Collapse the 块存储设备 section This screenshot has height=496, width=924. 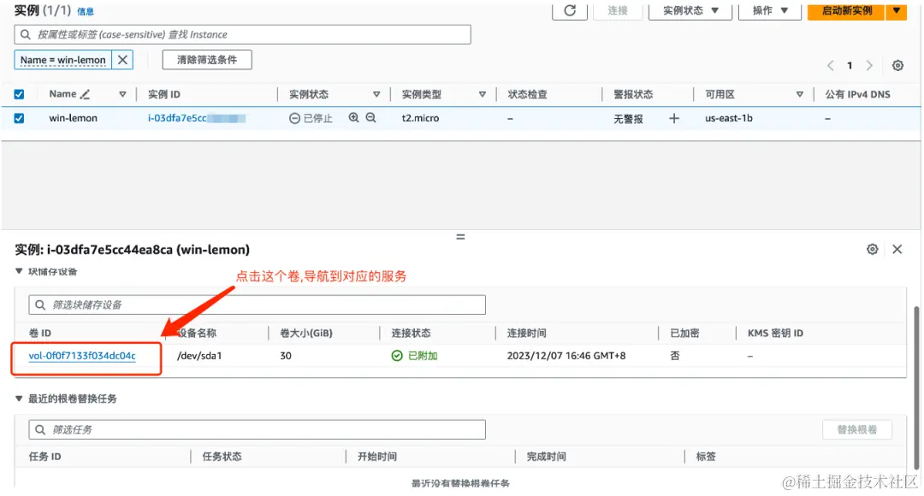point(21,272)
